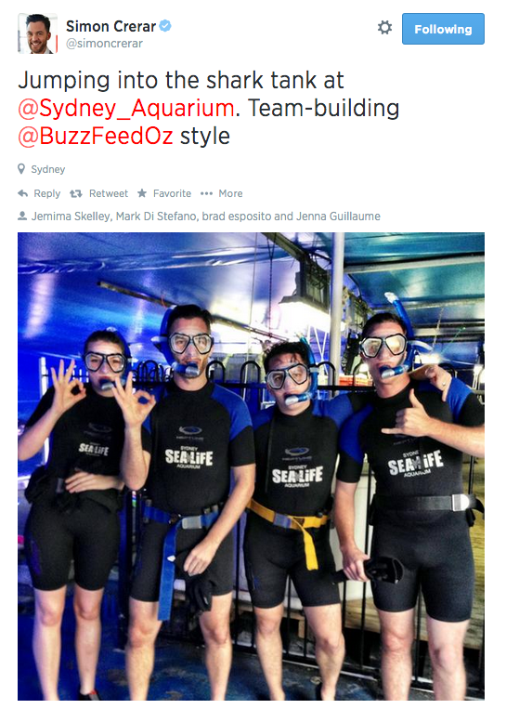Click the Sydney location label

[x=48, y=169]
